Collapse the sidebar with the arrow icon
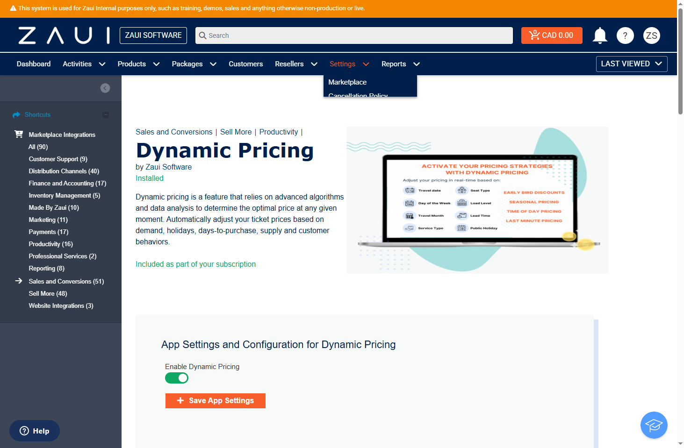The height and width of the screenshot is (448, 684). (105, 88)
